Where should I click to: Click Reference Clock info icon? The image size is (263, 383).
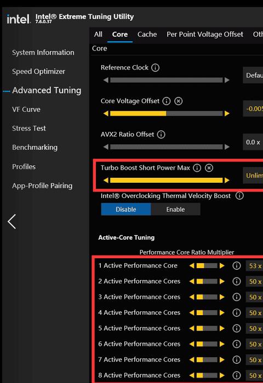(x=155, y=68)
